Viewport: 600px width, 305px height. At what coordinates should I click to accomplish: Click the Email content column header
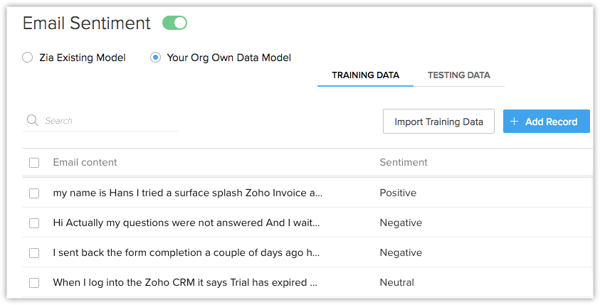85,162
